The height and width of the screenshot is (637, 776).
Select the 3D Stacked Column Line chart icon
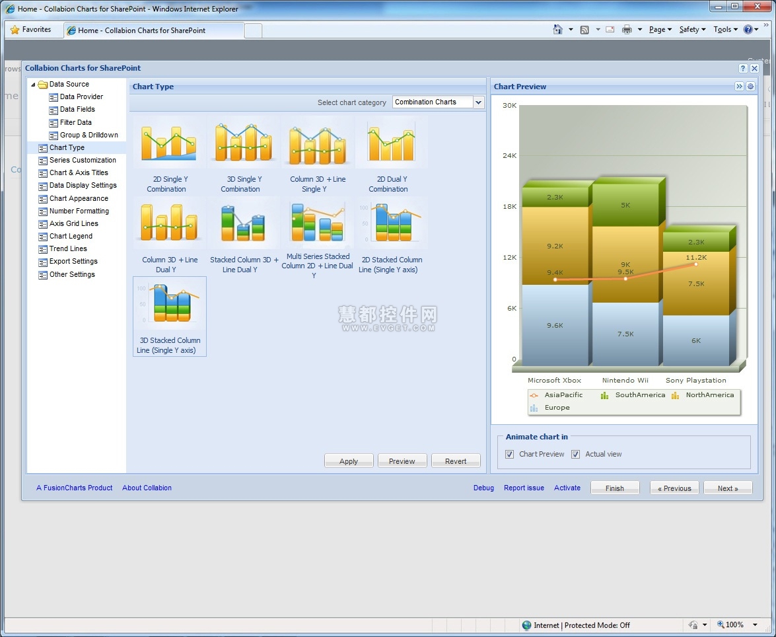[169, 303]
